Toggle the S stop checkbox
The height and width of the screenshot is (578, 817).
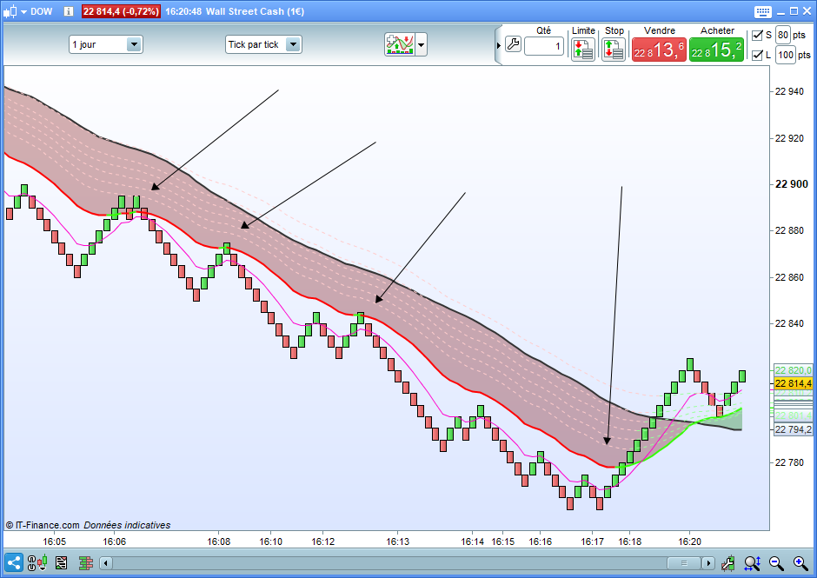coord(758,36)
